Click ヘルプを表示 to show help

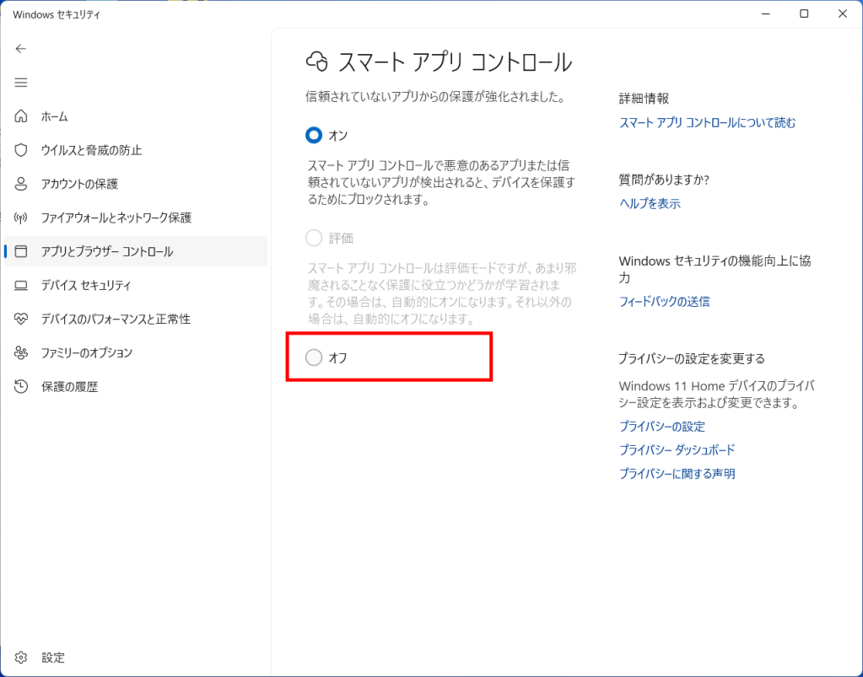click(648, 203)
